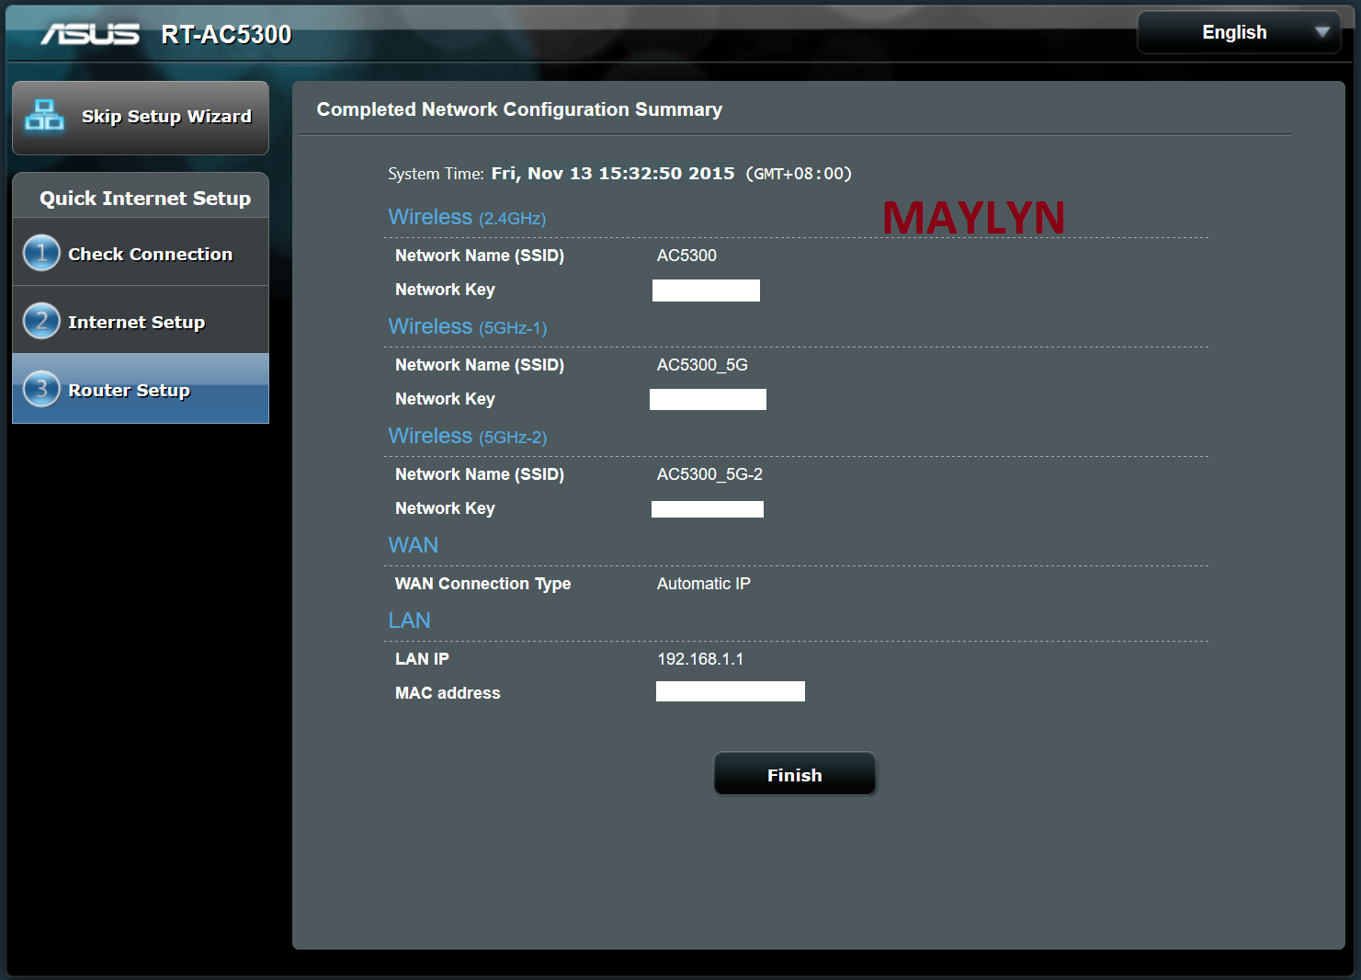1361x980 pixels.
Task: Select Router Setup step
Action: (129, 391)
